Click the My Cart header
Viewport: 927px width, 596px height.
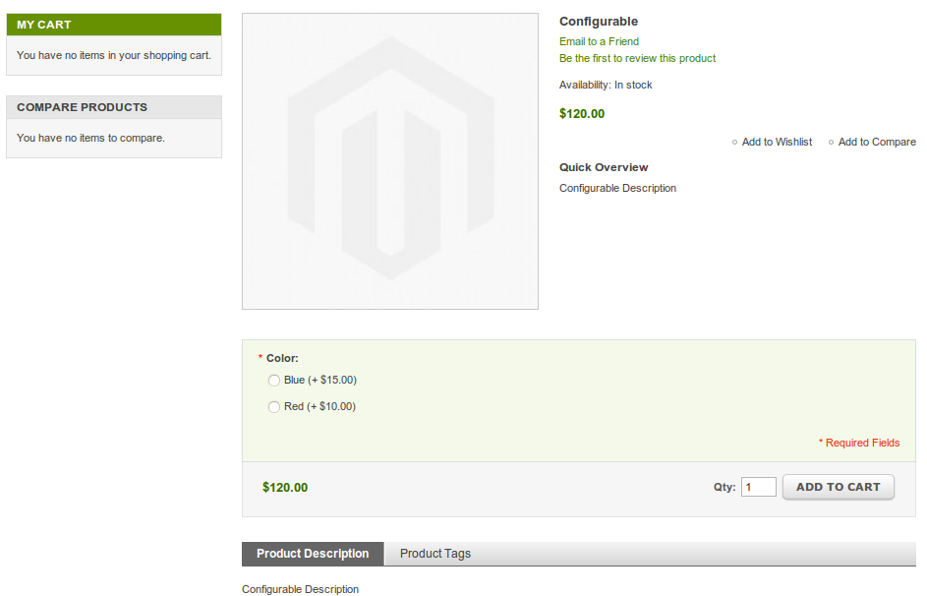[114, 25]
